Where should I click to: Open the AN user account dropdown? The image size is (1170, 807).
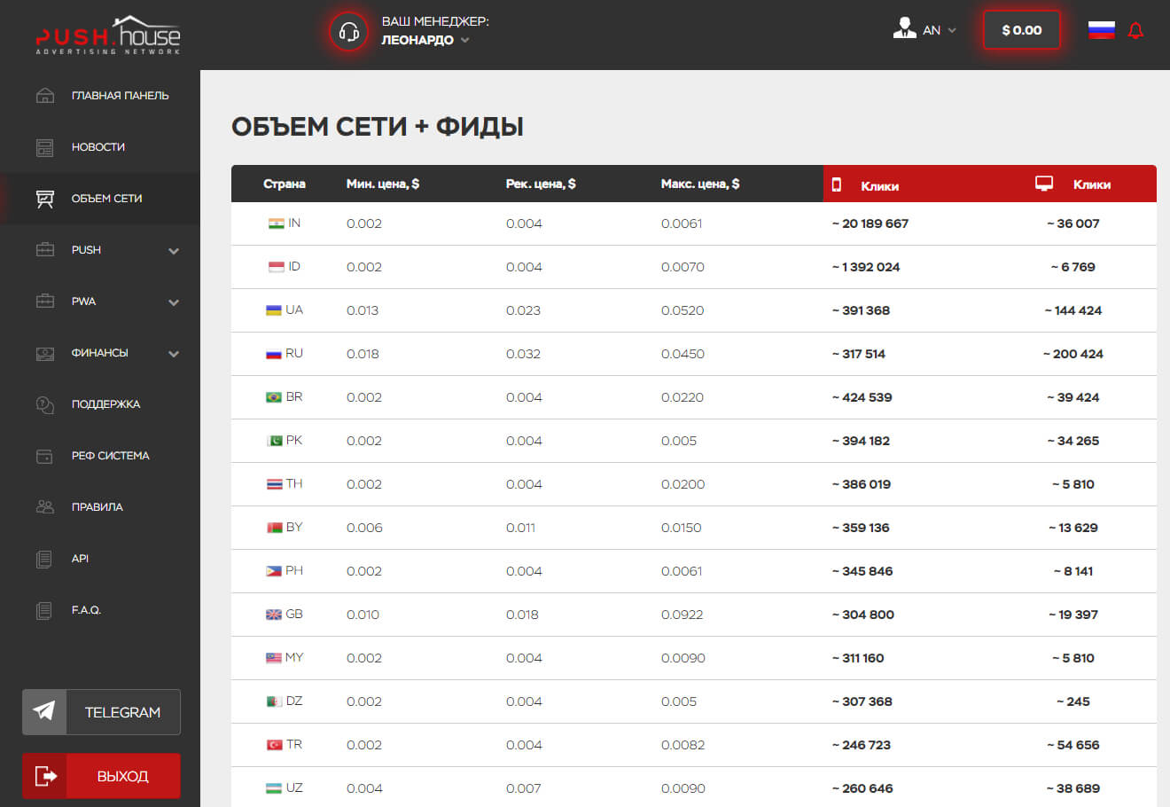(926, 30)
